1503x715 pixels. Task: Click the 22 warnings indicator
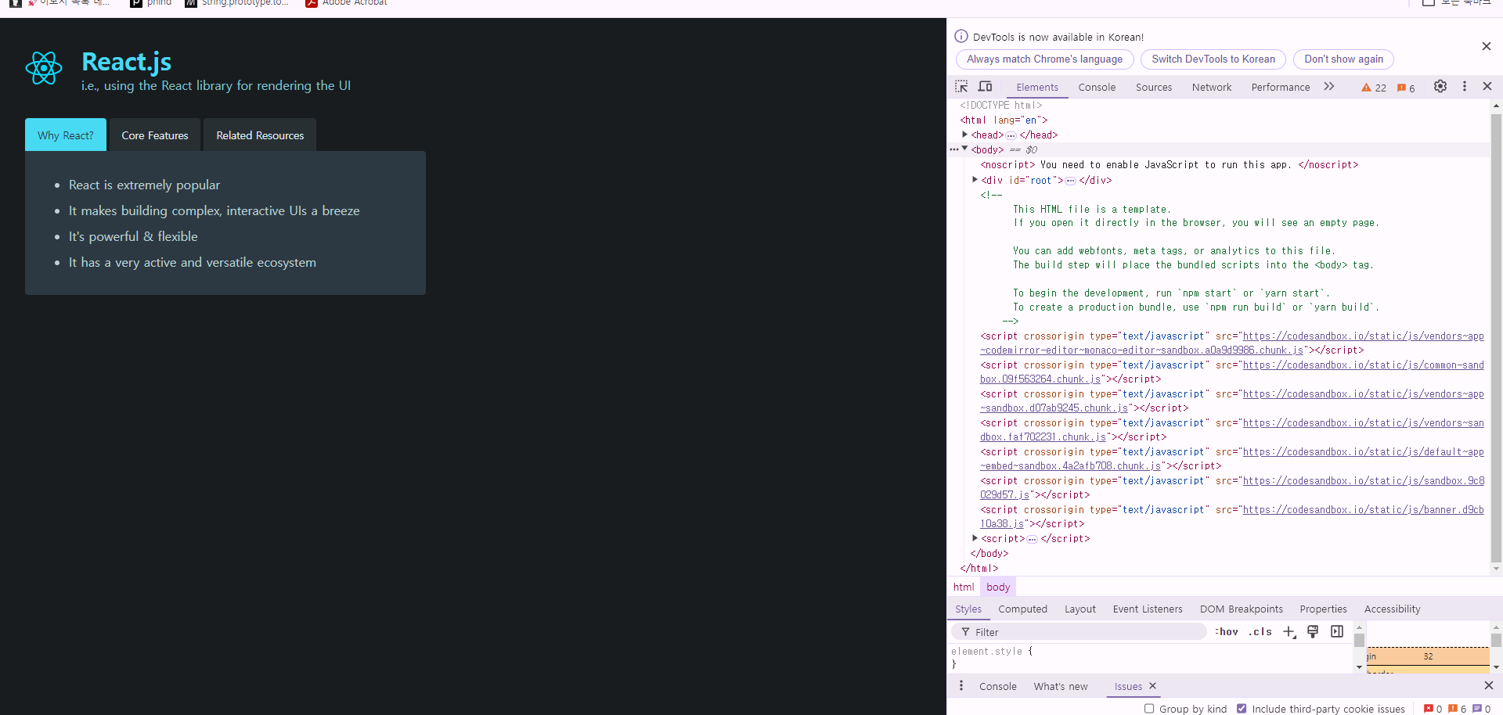(1374, 88)
